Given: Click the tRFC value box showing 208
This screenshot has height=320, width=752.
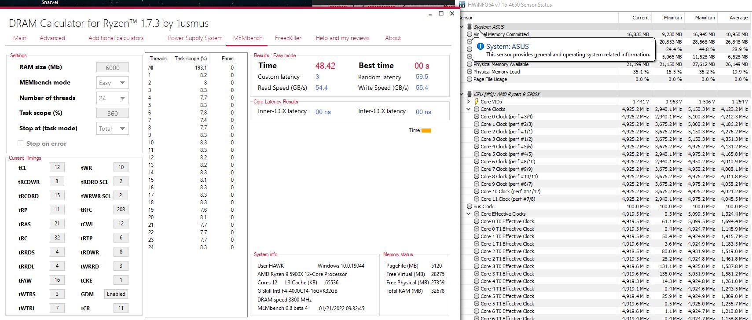Looking at the screenshot, I should pos(121,210).
